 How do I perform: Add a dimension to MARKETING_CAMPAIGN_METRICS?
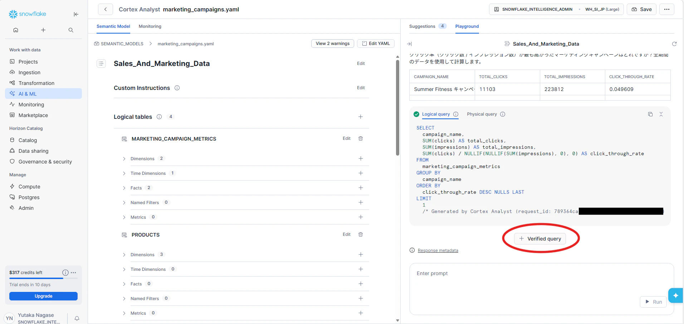click(x=361, y=158)
